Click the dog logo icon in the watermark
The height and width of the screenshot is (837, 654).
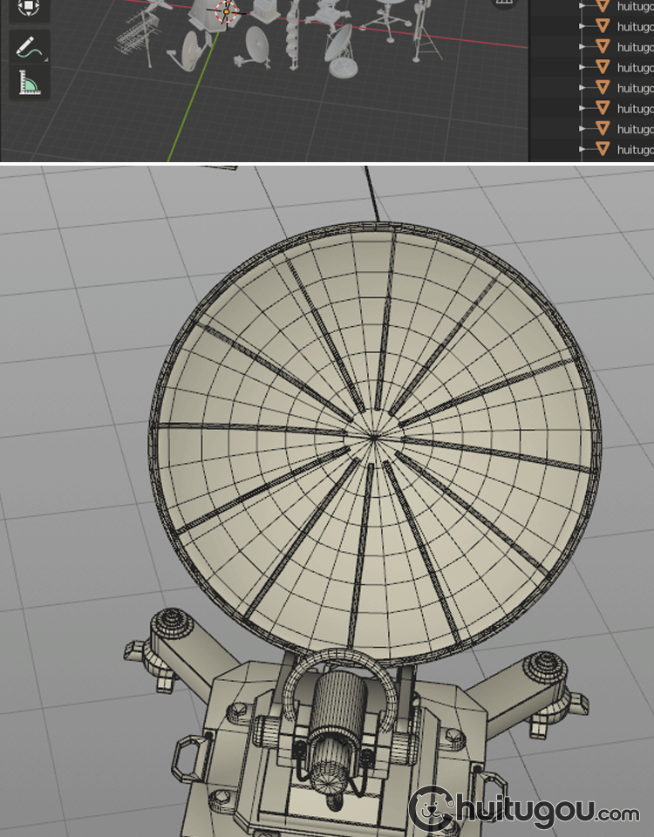428,811
